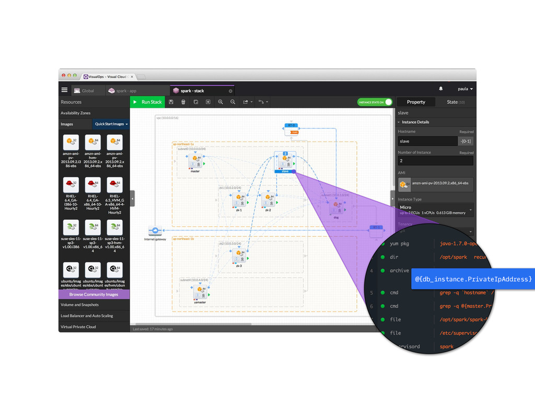Click 'Last saved: 17 minutes ago' status text
Viewport: 535px width, 401px height.
click(x=153, y=329)
